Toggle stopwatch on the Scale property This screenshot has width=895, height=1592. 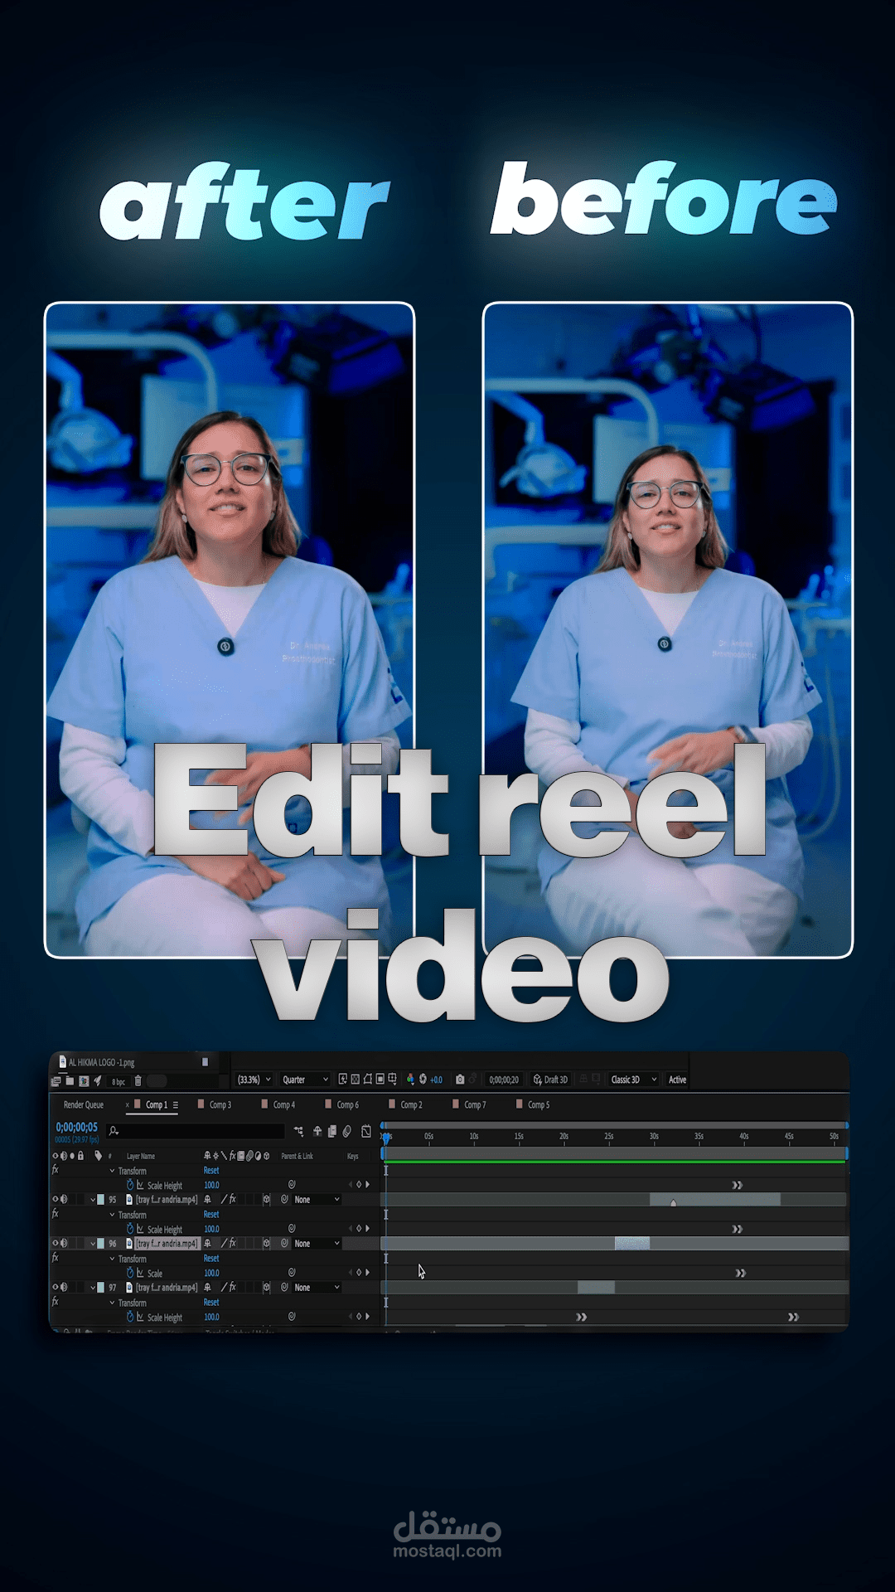tap(130, 1272)
